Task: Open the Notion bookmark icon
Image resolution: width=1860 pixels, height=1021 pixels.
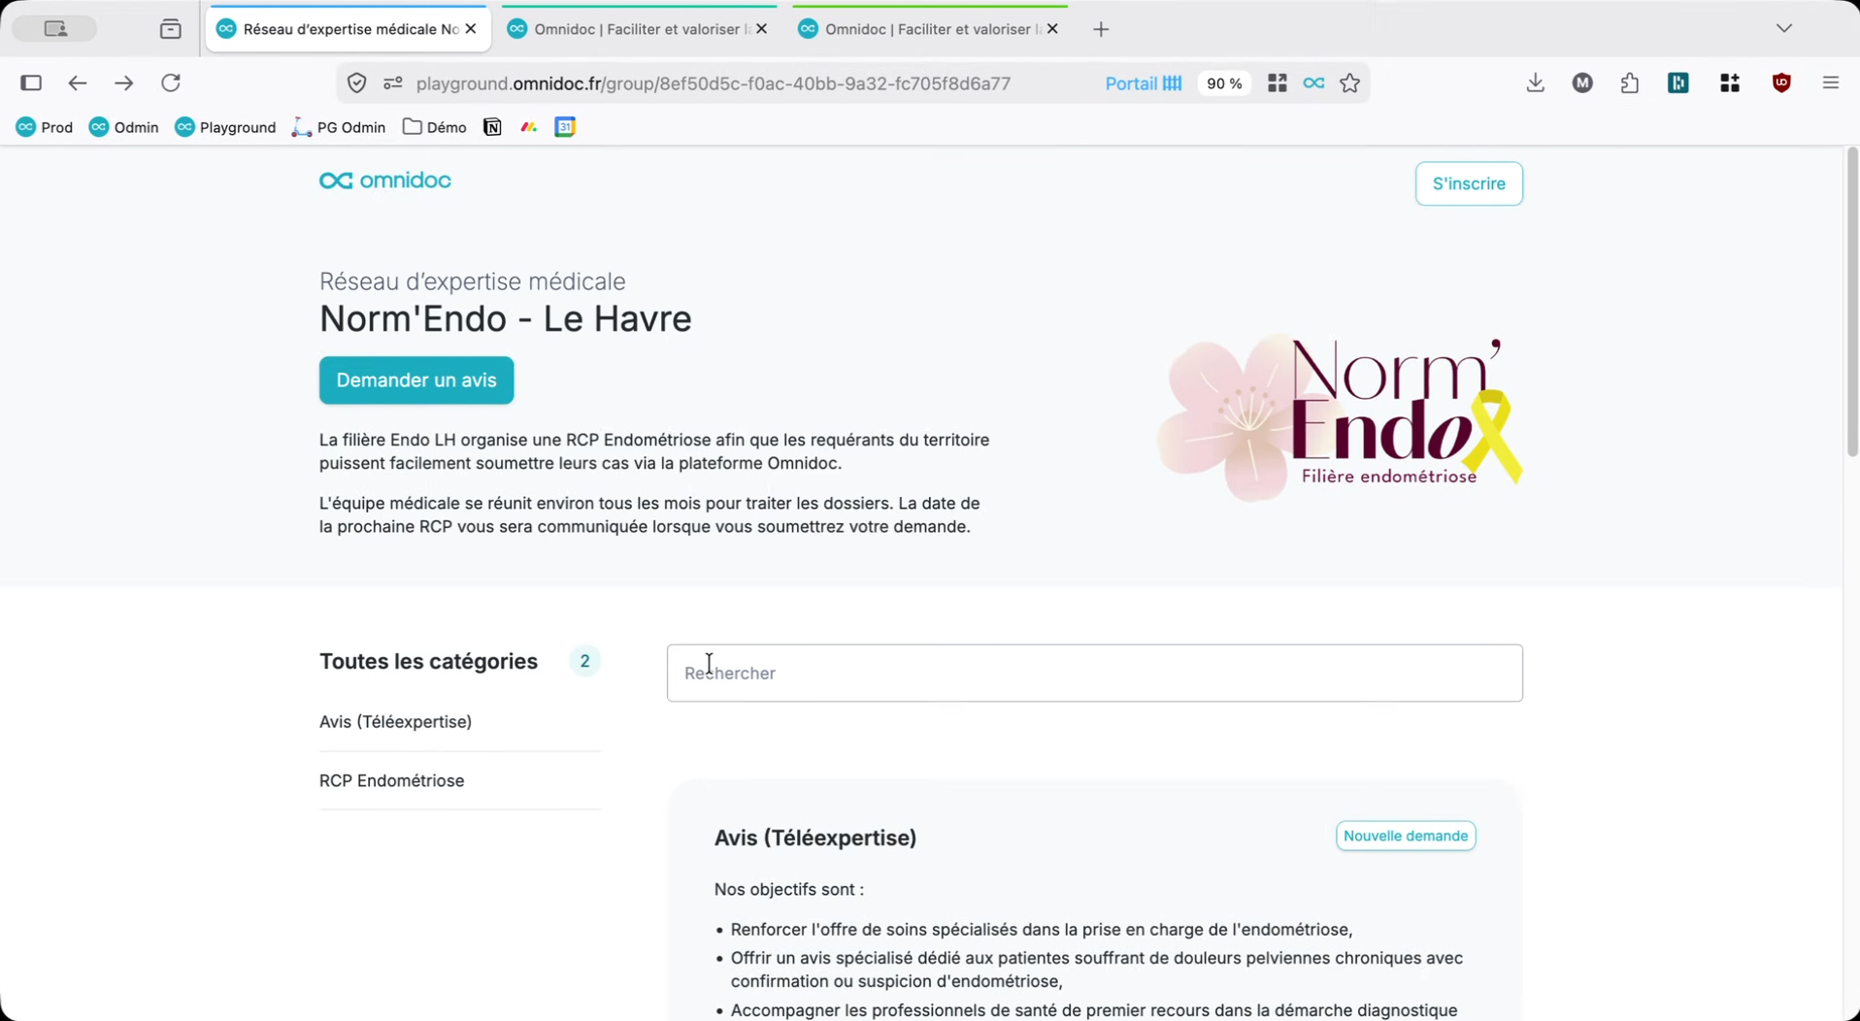Action: [x=492, y=127]
